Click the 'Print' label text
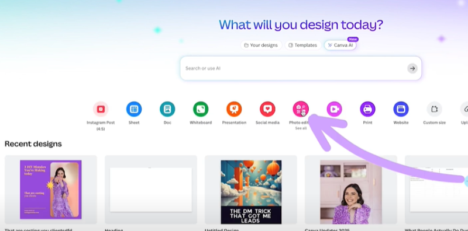The height and width of the screenshot is (231, 468). click(368, 123)
